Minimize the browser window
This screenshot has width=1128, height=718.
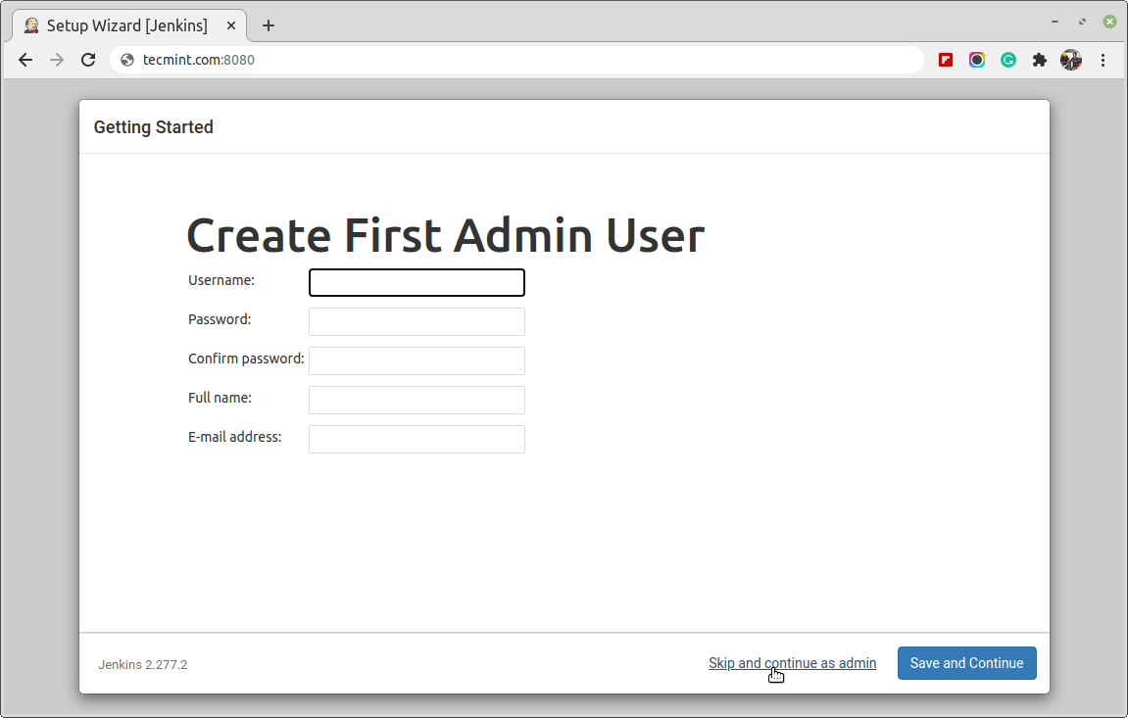point(1054,22)
